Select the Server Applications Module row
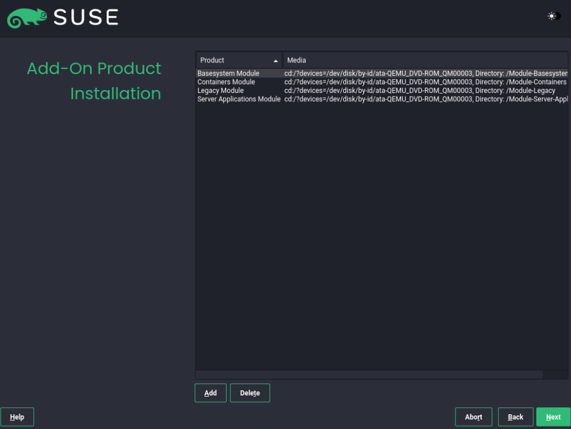571x429 pixels. pos(381,99)
